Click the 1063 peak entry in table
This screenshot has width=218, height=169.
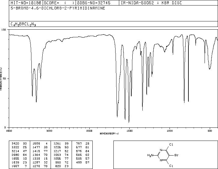(61, 155)
